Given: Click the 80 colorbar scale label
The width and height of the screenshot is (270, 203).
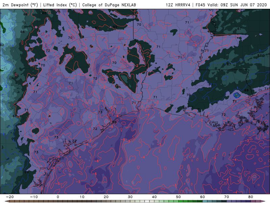Looking at the screenshot, I should [x=251, y=197].
